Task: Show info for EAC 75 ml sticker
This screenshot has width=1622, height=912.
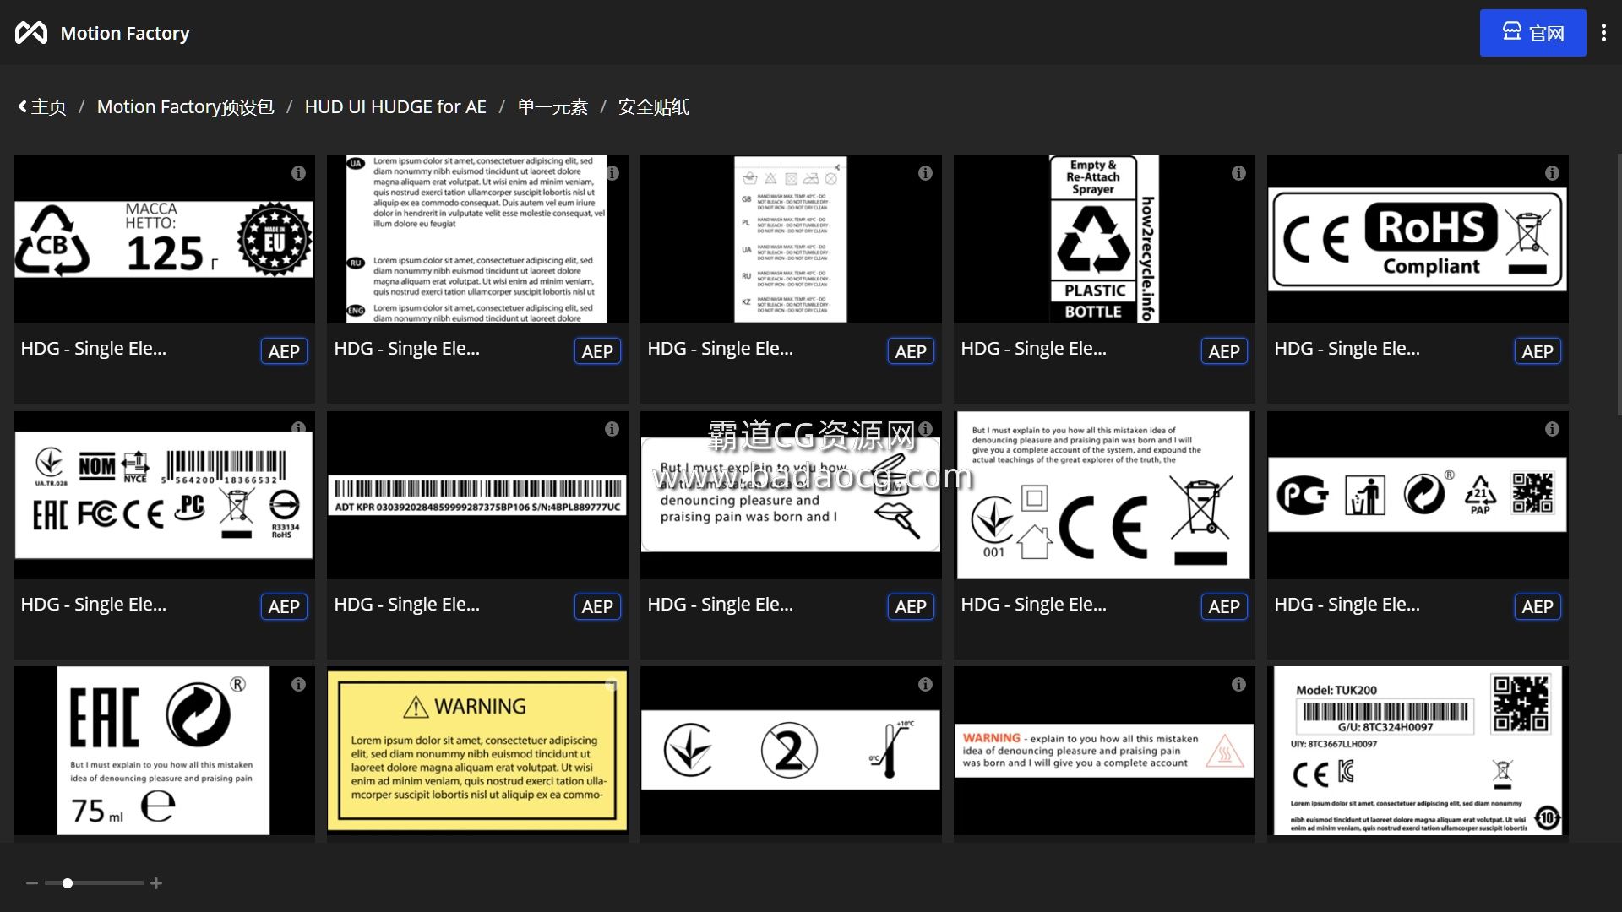Action: [x=298, y=685]
